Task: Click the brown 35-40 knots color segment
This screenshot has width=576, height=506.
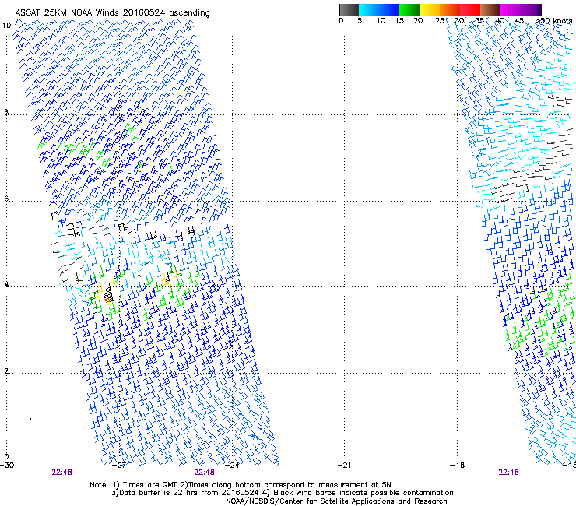Action: click(x=490, y=9)
